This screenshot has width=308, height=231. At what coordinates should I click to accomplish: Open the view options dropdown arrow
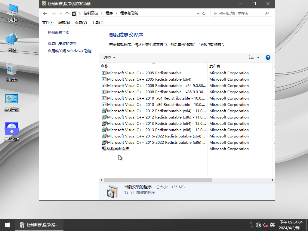258,57
